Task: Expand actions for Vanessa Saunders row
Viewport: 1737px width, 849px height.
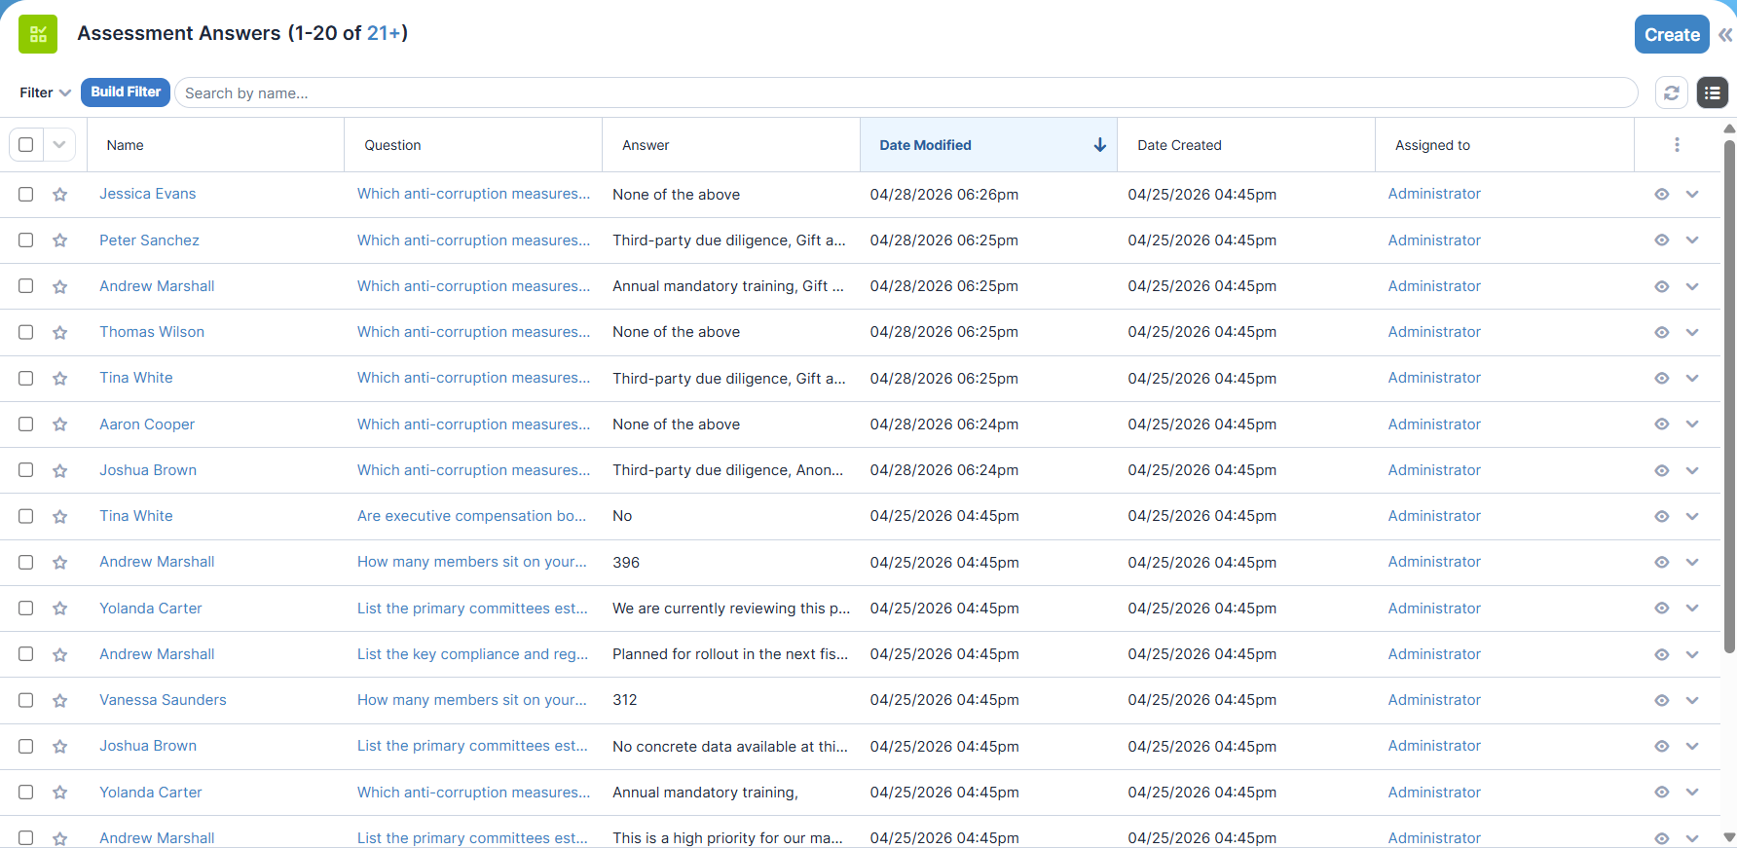Action: coord(1693,701)
